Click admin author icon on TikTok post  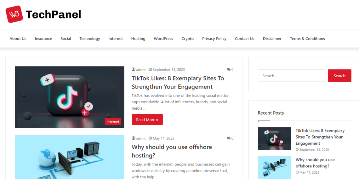coord(134,70)
